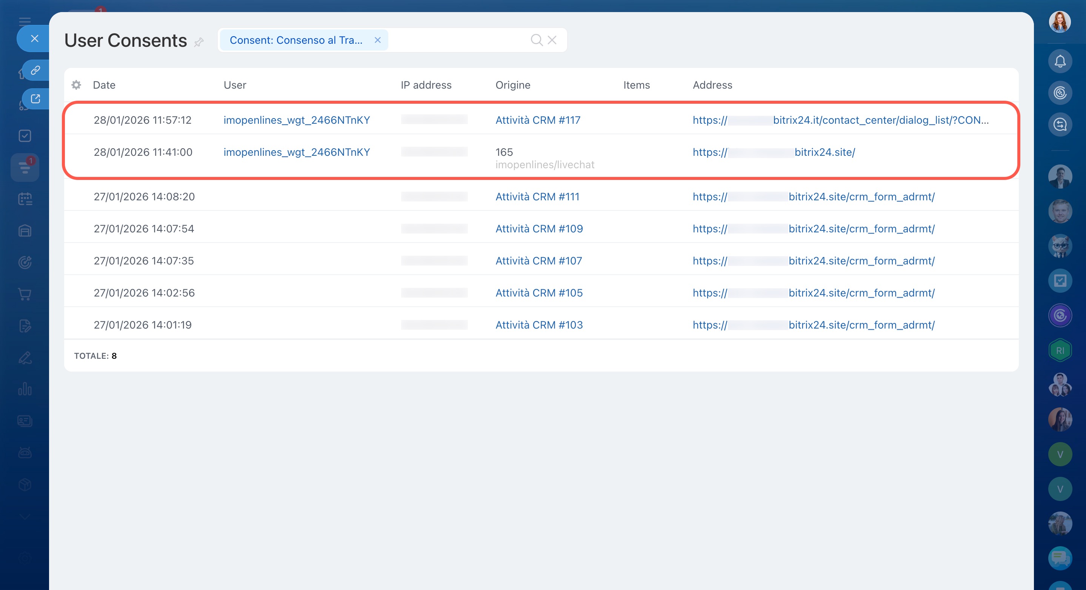Screen dimensions: 1086x590
Task: Click the grid settings gear icon
Action: pyautogui.click(x=76, y=85)
